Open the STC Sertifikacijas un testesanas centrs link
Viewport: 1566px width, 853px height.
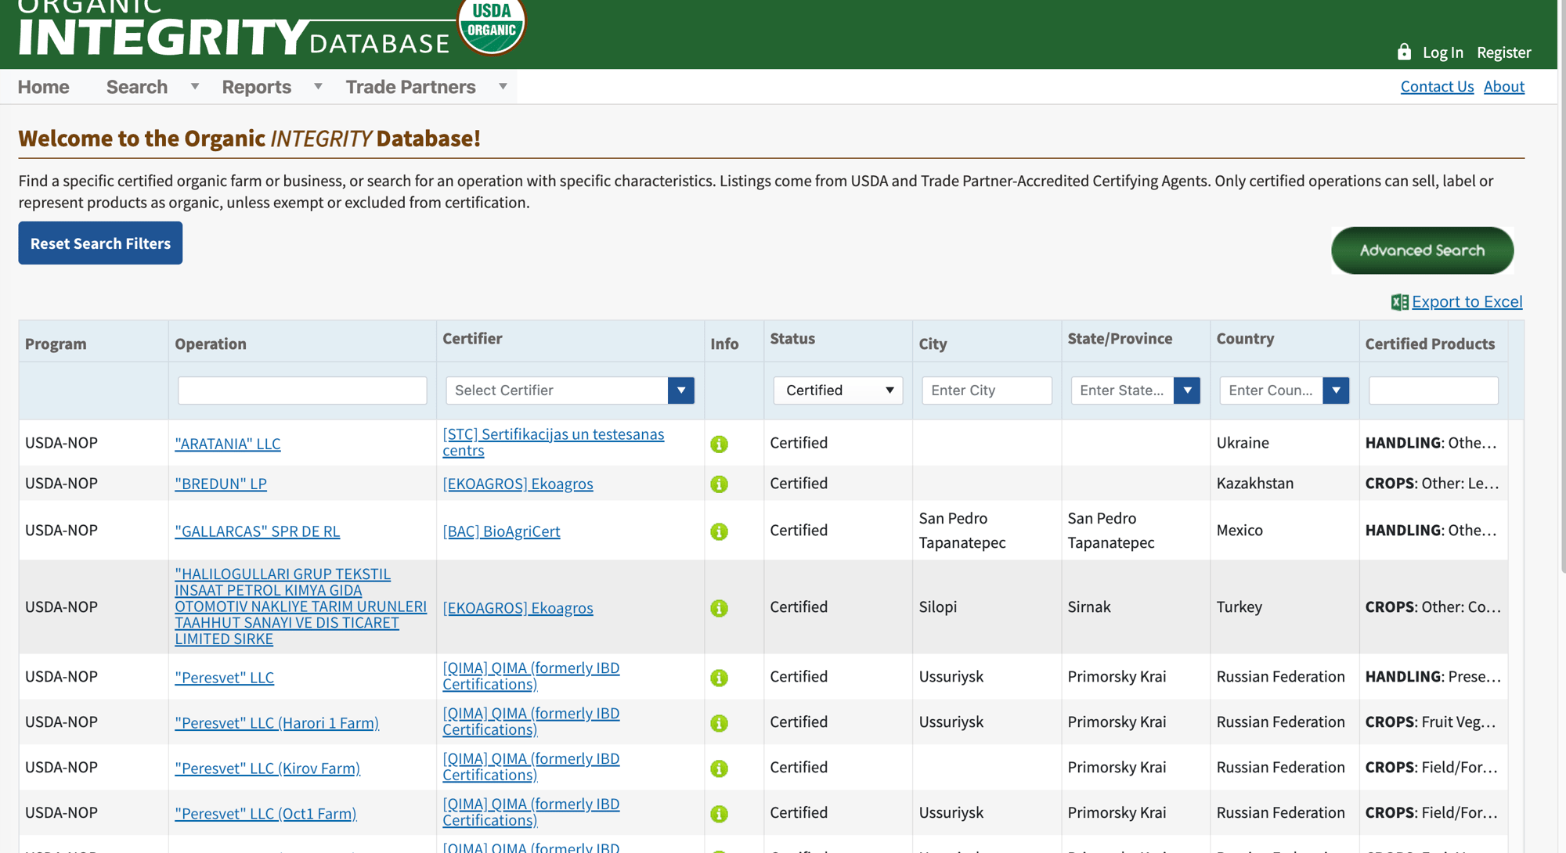(553, 442)
